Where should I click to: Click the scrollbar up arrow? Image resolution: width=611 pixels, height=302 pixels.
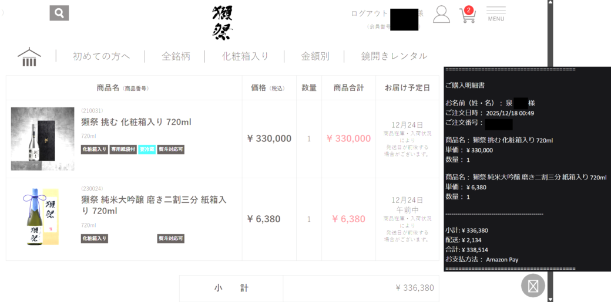click(x=550, y=4)
